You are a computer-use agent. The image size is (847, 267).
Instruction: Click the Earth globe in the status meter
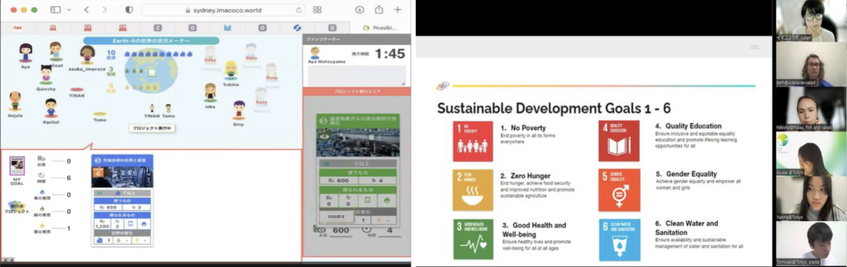click(x=152, y=72)
